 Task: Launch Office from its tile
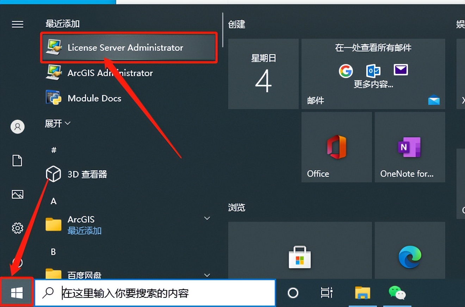click(x=336, y=147)
